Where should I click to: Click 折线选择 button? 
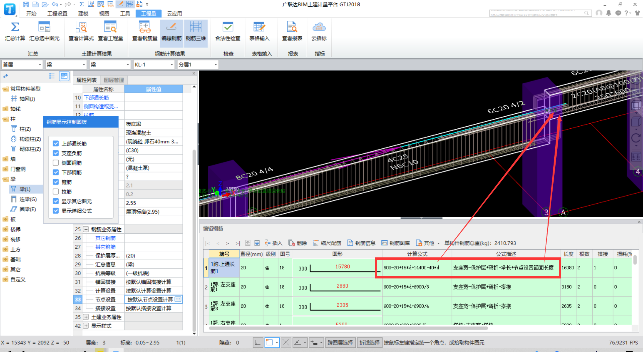point(369,343)
